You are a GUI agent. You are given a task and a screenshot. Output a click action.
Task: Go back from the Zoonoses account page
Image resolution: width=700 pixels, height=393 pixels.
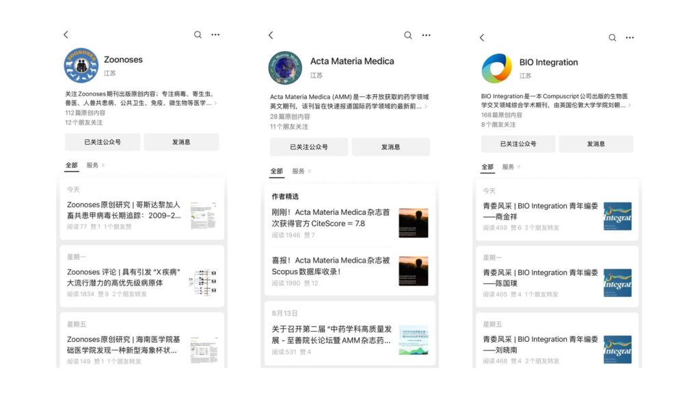pos(66,35)
